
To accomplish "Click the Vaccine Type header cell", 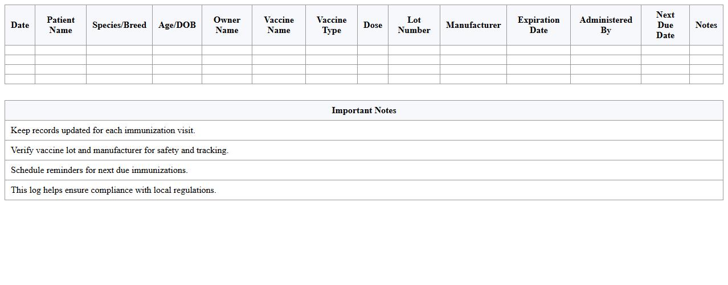I will (331, 25).
